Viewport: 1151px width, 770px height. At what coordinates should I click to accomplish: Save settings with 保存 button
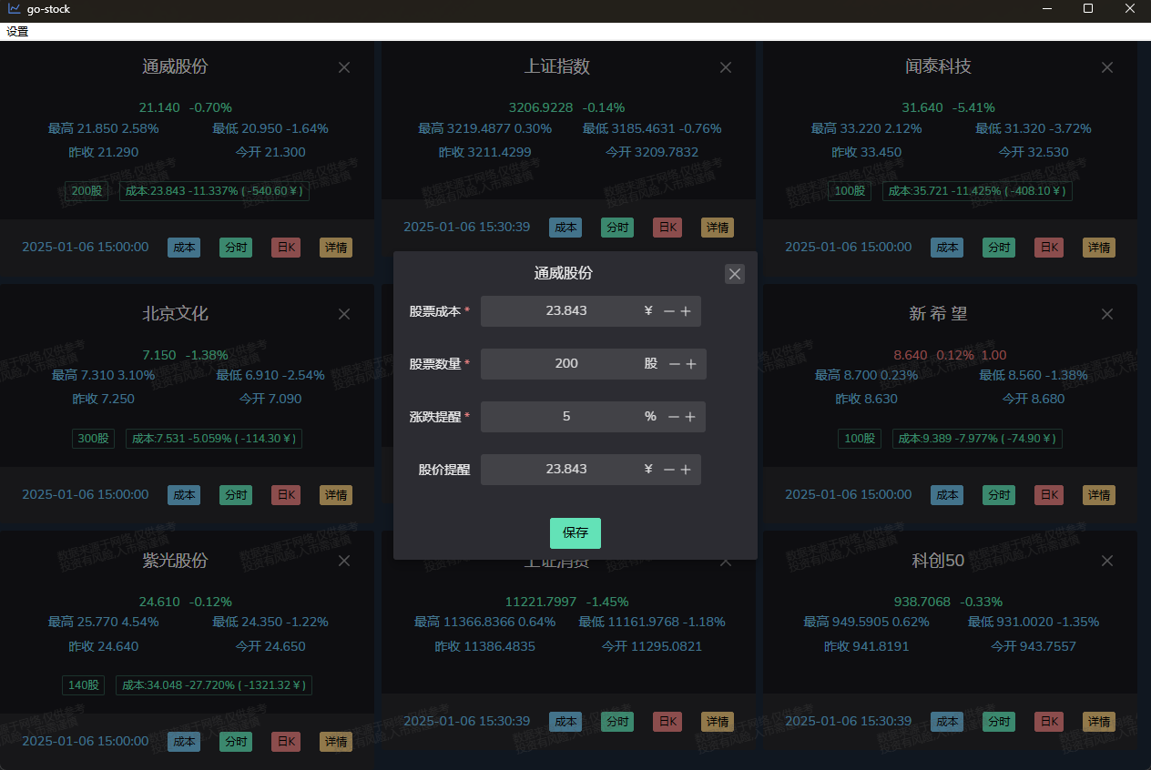click(x=575, y=533)
